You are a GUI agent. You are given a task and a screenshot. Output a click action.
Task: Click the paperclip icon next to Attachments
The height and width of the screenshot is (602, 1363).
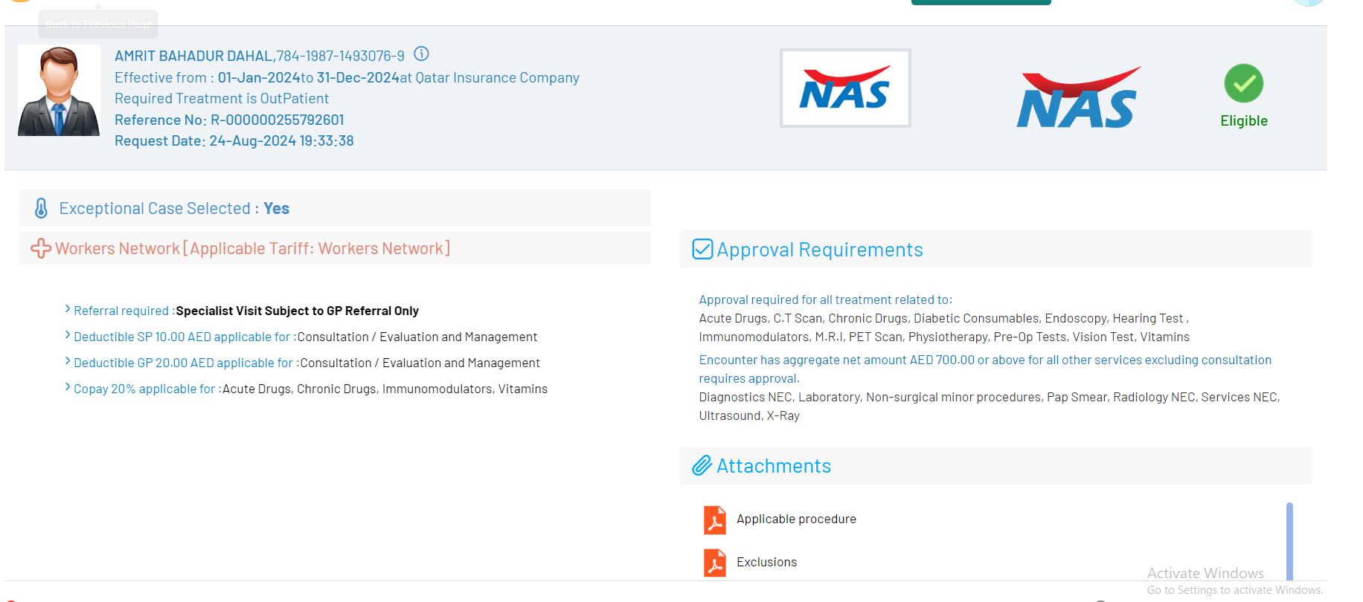[x=702, y=466]
